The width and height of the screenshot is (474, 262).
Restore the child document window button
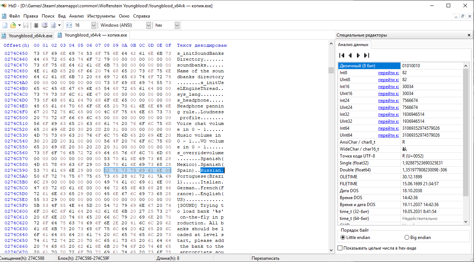[463, 16]
